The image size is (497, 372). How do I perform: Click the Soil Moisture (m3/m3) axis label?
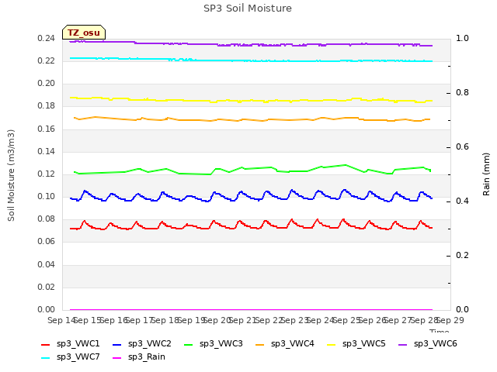point(11,175)
